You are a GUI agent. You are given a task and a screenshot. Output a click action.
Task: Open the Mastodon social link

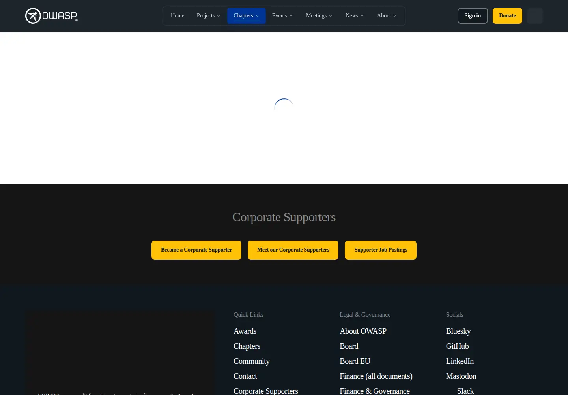tap(461, 376)
